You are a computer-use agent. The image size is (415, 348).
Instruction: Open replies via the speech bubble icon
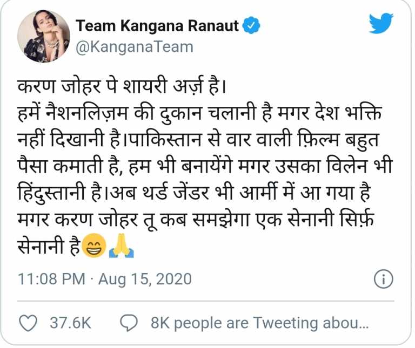129,323
